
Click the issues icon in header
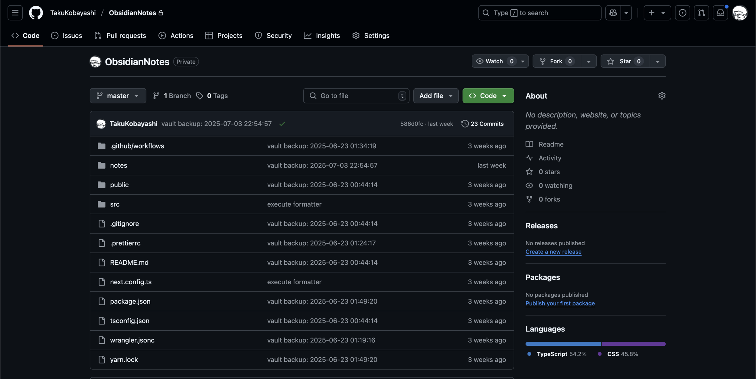point(682,13)
